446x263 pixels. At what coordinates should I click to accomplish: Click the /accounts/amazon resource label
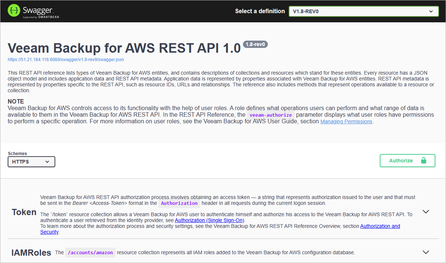90,252
